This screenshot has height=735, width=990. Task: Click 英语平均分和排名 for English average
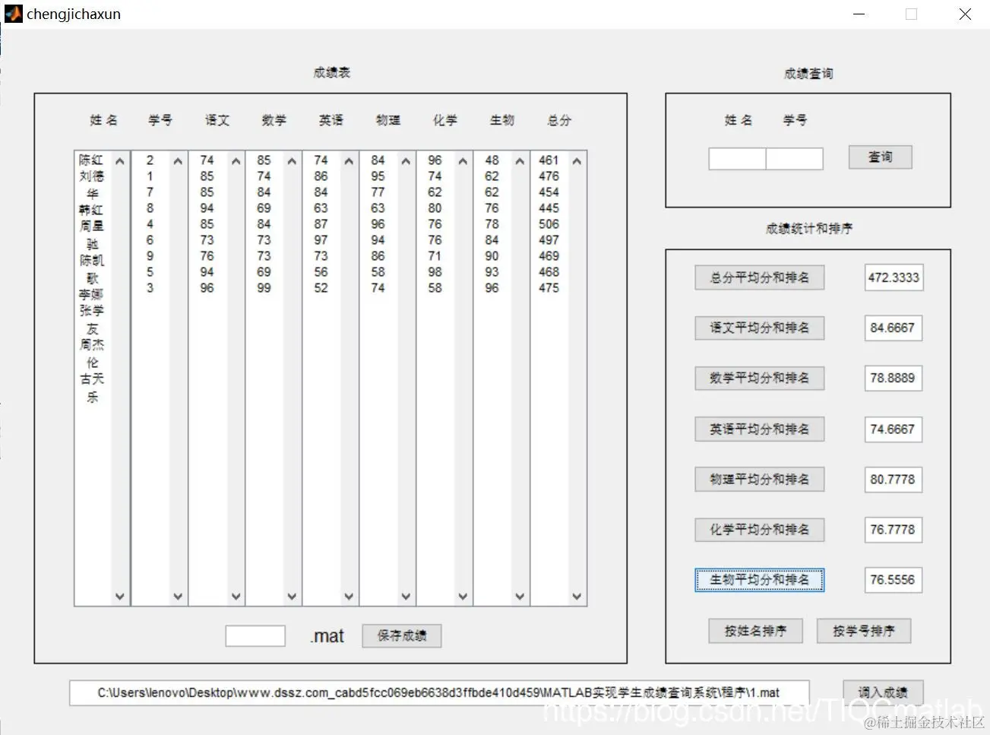(x=759, y=429)
